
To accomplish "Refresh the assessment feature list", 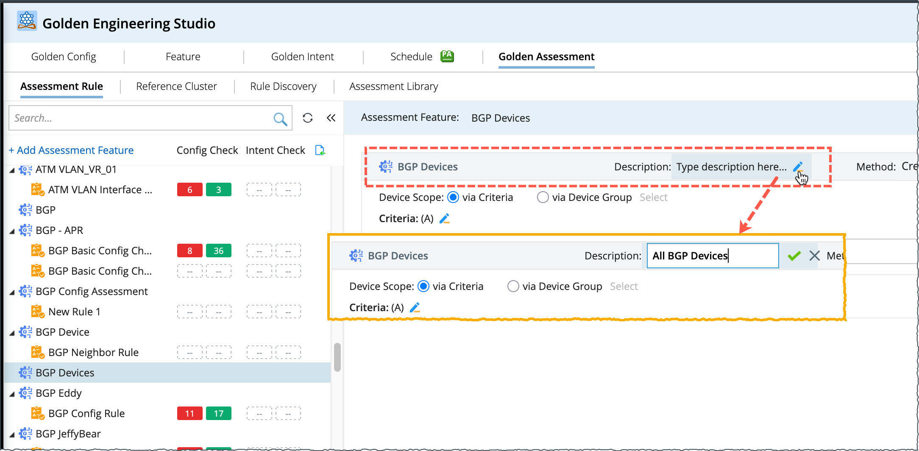I will click(308, 118).
